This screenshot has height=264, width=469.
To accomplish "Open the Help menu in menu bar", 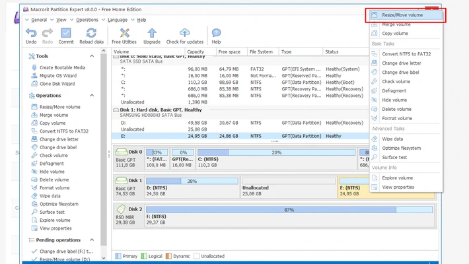I will [x=141, y=20].
